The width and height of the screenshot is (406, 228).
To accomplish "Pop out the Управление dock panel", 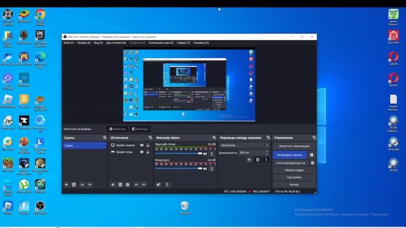I will 314,138.
